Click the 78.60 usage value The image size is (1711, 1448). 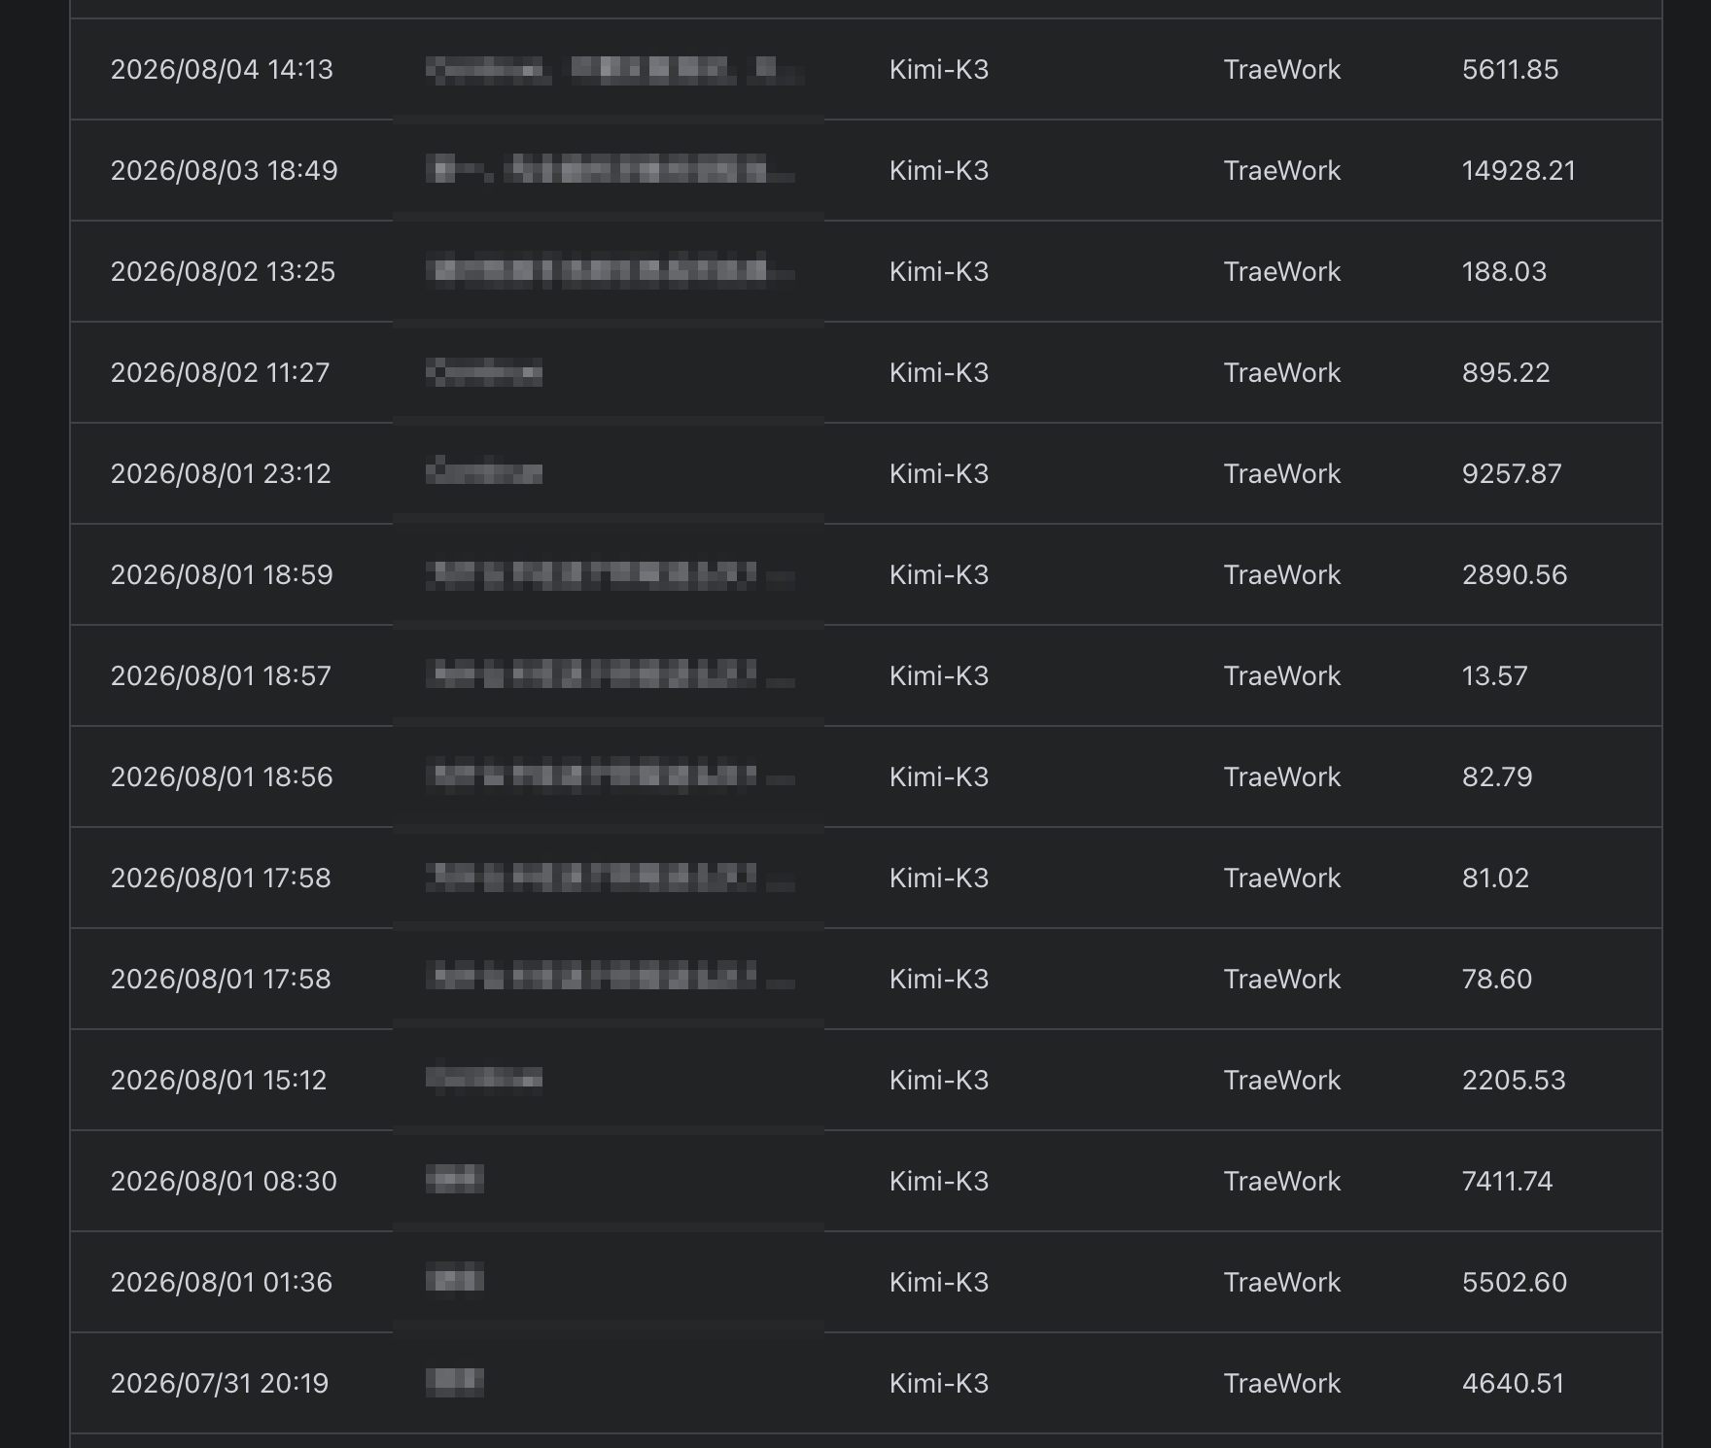click(x=1497, y=980)
